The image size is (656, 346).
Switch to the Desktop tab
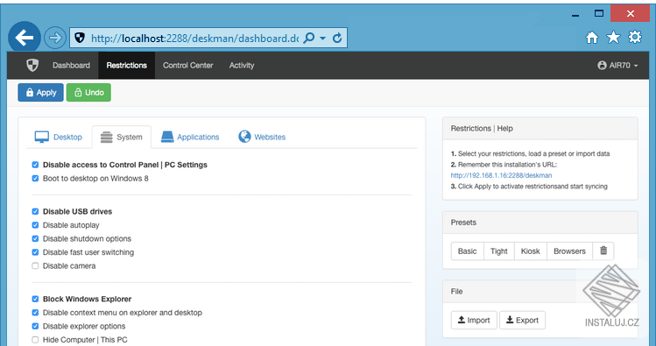(59, 137)
